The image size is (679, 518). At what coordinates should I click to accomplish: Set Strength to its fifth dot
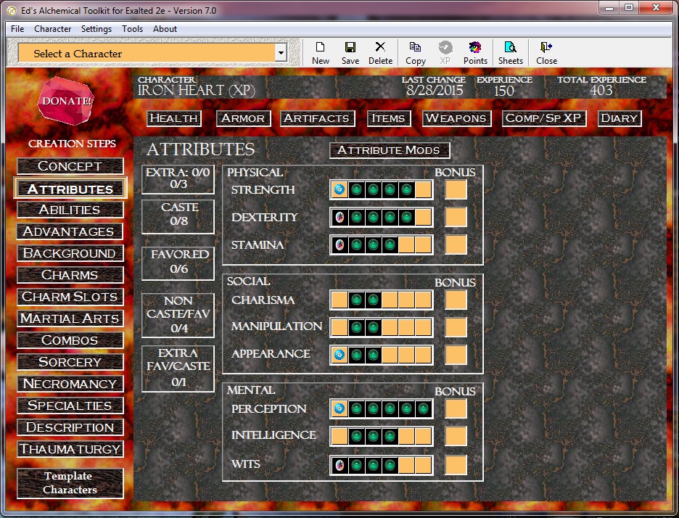coord(423,189)
